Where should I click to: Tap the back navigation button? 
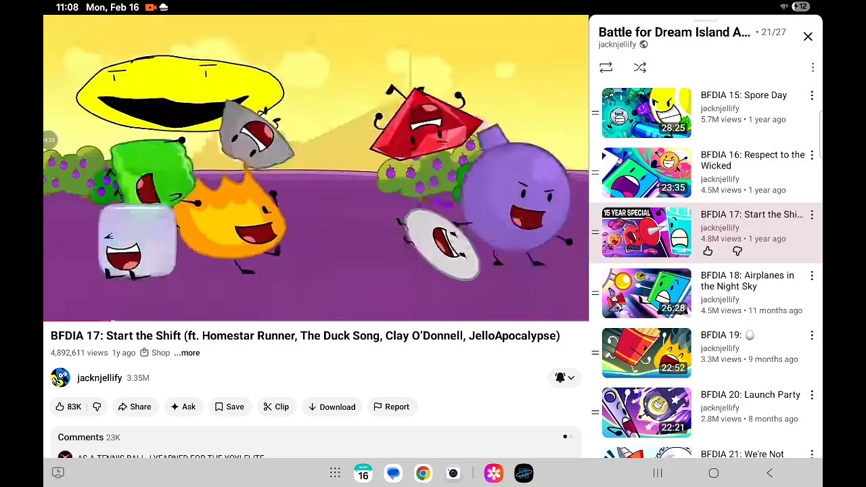(x=769, y=473)
